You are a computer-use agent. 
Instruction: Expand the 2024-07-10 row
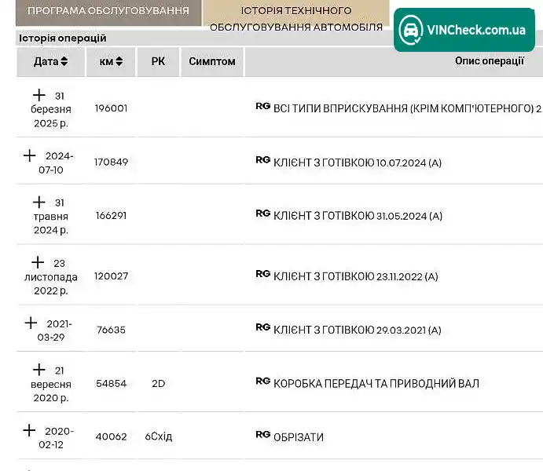29,155
